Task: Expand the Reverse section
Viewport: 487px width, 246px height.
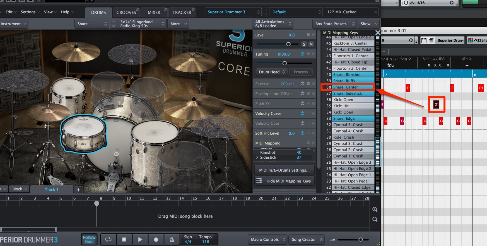Action: (x=313, y=83)
